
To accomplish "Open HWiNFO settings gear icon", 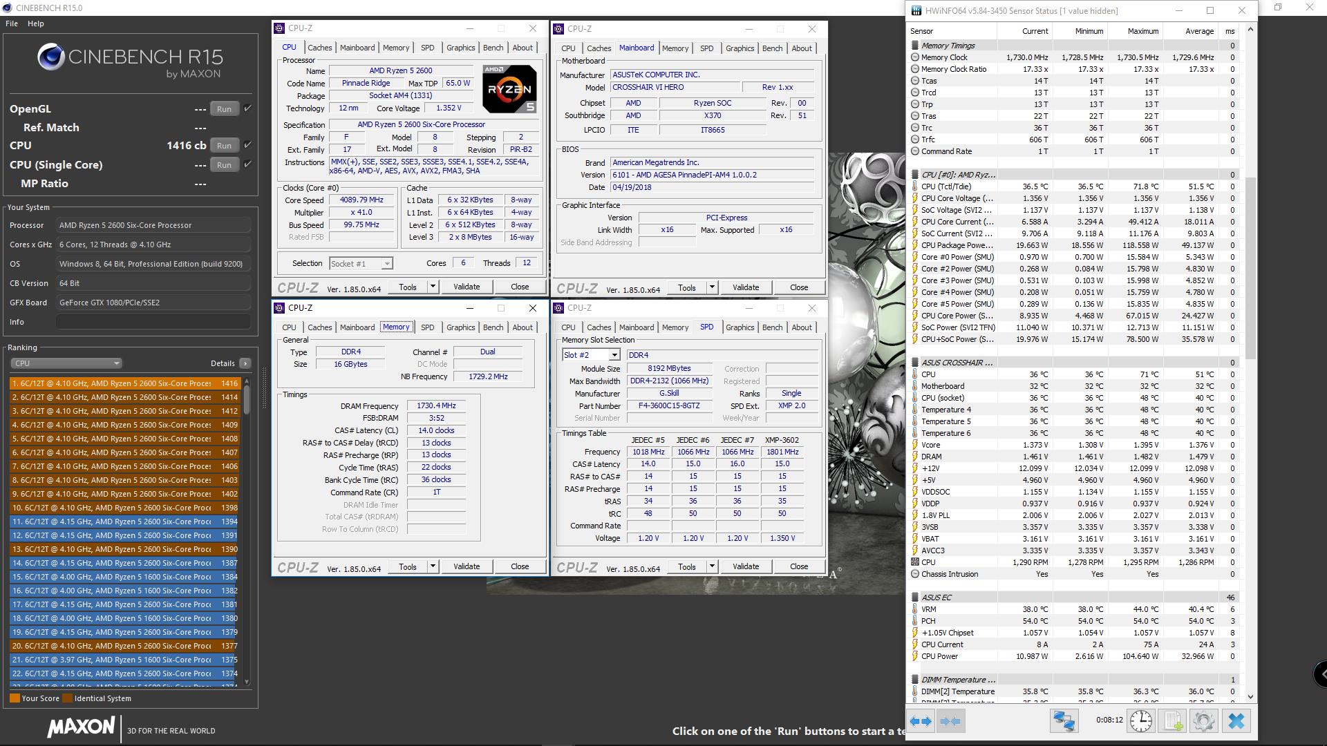I will pyautogui.click(x=1204, y=721).
